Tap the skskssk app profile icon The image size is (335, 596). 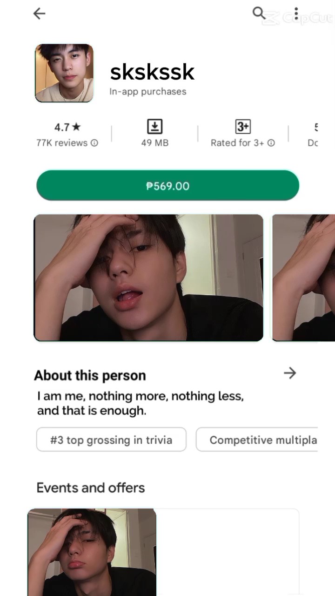click(64, 73)
